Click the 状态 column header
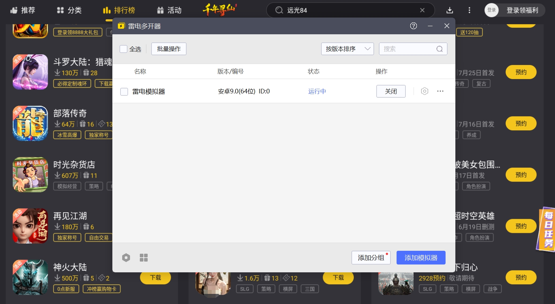Image resolution: width=555 pixels, height=304 pixels. (314, 72)
